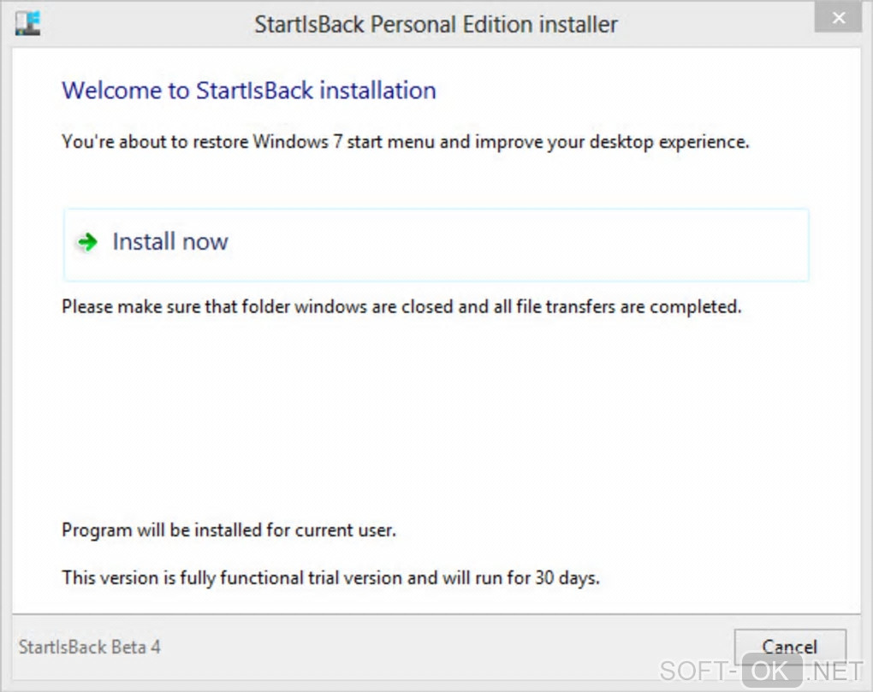The image size is (873, 692).
Task: Click the StartIsBack app icon in title bar
Action: (x=27, y=22)
